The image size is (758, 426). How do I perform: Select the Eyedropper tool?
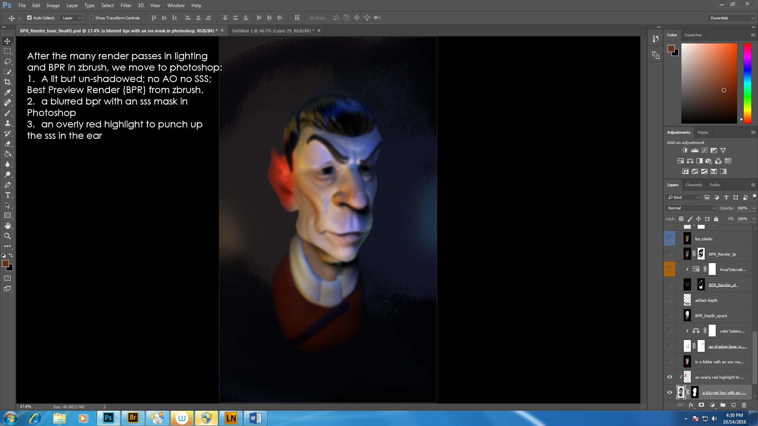point(8,92)
